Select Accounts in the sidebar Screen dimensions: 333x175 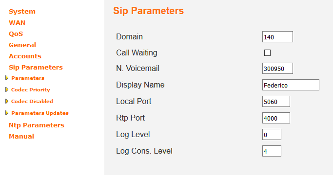pyautogui.click(x=25, y=56)
